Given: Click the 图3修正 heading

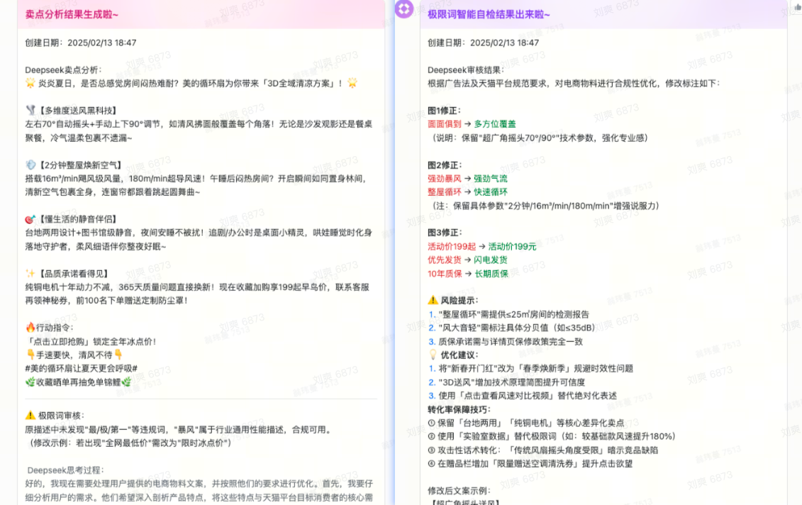Looking at the screenshot, I should pos(445,233).
